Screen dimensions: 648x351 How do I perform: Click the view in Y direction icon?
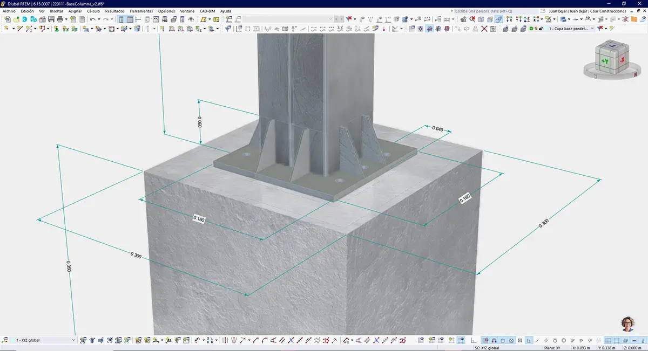pyautogui.click(x=519, y=19)
